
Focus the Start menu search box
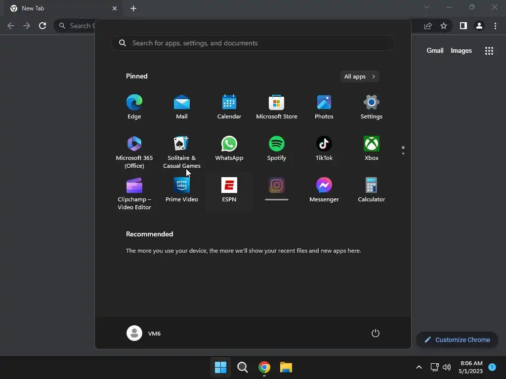click(x=253, y=43)
